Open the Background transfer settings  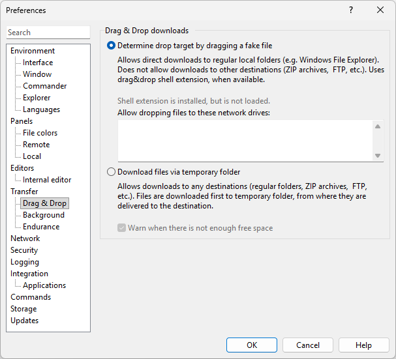click(x=44, y=215)
